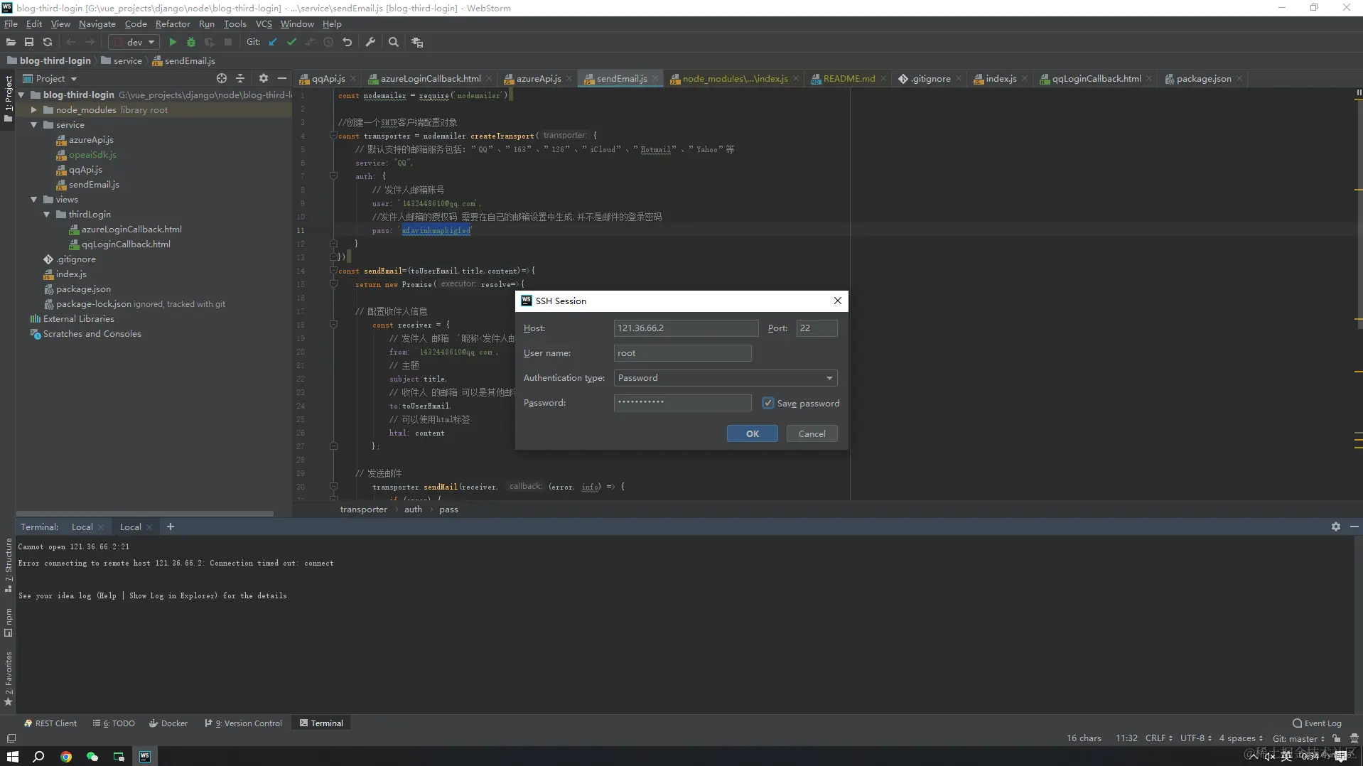
Task: Collapse the service folder
Action: (33, 125)
